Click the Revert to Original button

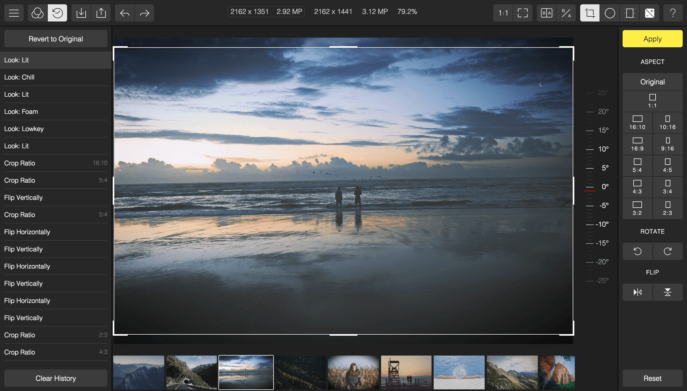55,39
